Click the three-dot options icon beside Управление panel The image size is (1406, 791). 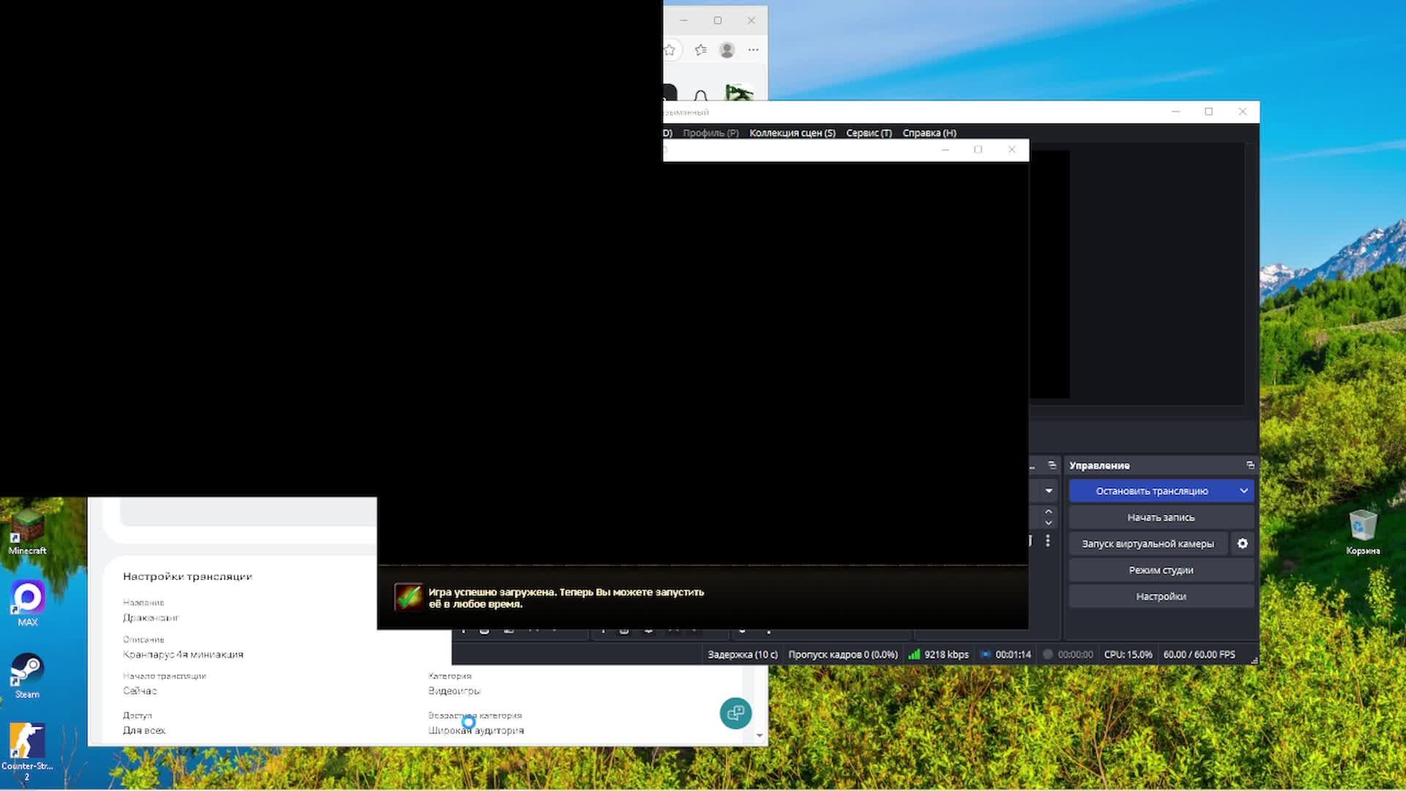pyautogui.click(x=1048, y=541)
